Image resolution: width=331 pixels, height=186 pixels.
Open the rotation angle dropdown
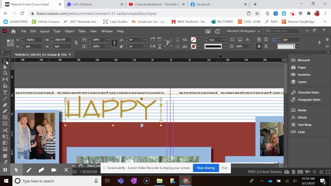(144, 40)
